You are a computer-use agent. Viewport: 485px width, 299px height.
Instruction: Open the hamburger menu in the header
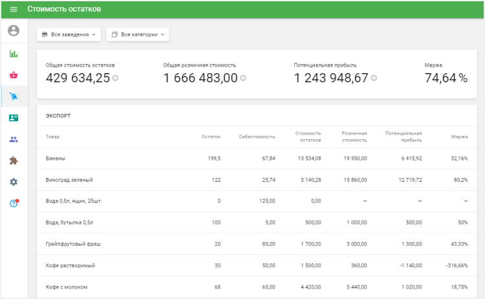pyautogui.click(x=14, y=10)
